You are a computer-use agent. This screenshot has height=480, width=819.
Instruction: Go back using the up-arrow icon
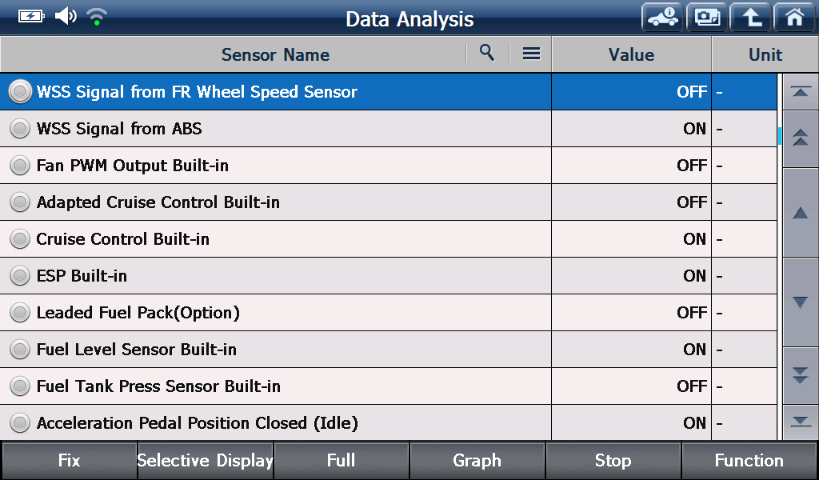tap(750, 18)
